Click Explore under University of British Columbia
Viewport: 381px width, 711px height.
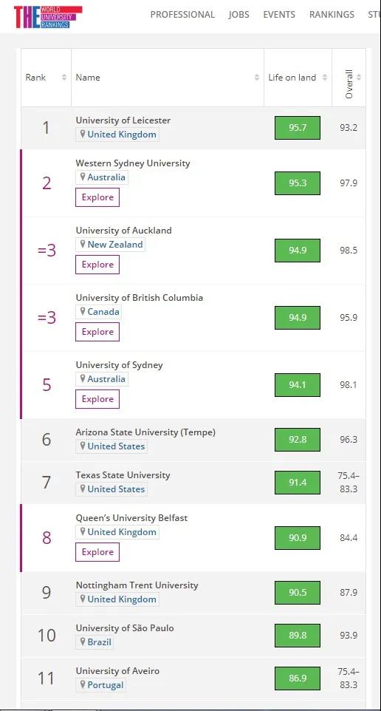[x=97, y=331]
